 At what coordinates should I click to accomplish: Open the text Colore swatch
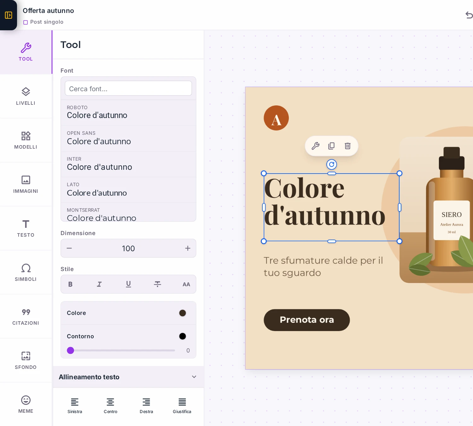(x=183, y=313)
